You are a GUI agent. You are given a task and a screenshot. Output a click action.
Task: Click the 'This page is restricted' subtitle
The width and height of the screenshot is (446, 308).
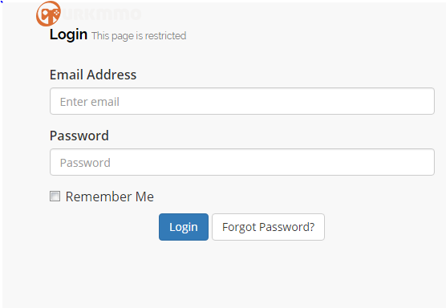(x=139, y=36)
